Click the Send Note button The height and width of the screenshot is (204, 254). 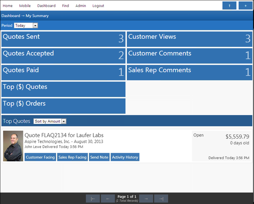99,157
